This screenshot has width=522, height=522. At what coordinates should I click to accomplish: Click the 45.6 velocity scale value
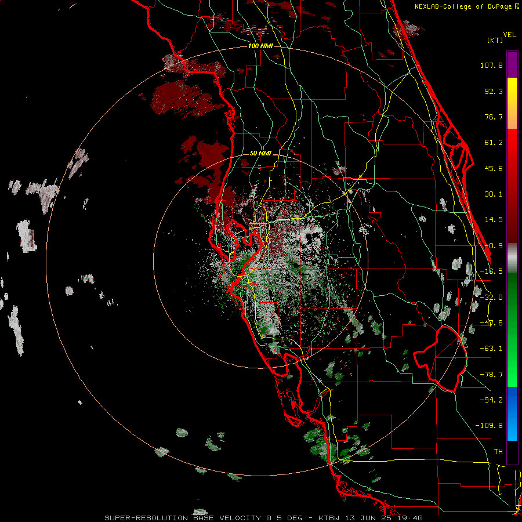pyautogui.click(x=494, y=168)
